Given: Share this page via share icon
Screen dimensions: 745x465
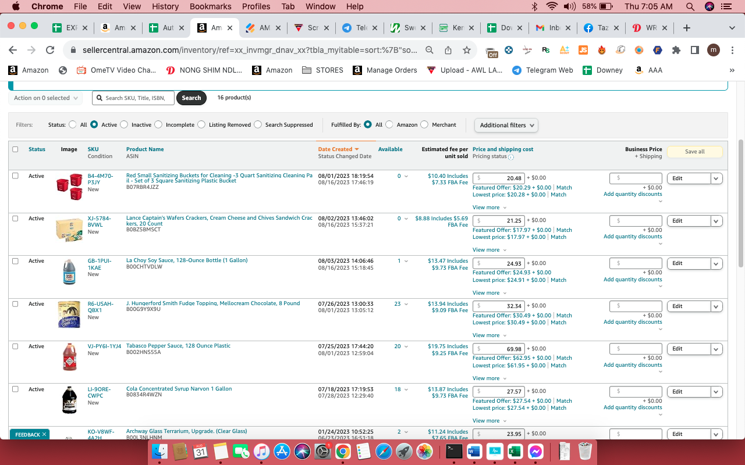Looking at the screenshot, I should pyautogui.click(x=448, y=51).
